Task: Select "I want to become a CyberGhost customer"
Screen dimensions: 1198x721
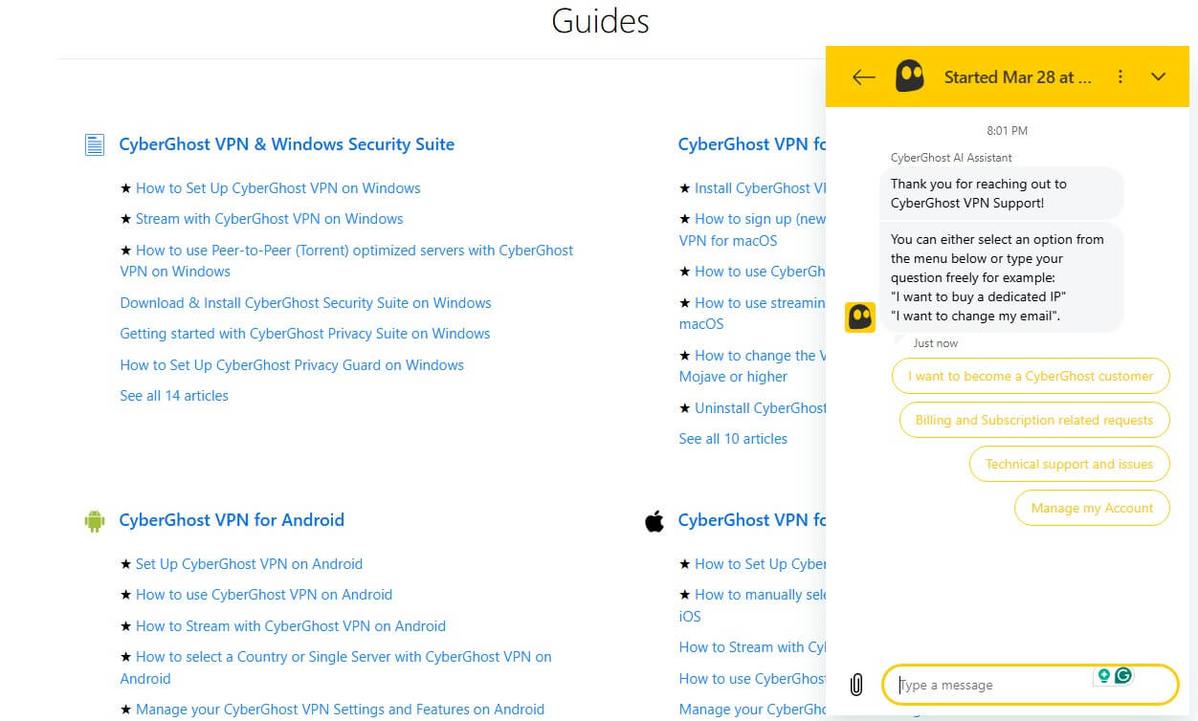Action: click(x=1030, y=376)
